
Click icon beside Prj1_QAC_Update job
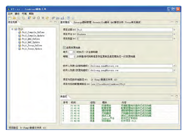(x=20, y=42)
